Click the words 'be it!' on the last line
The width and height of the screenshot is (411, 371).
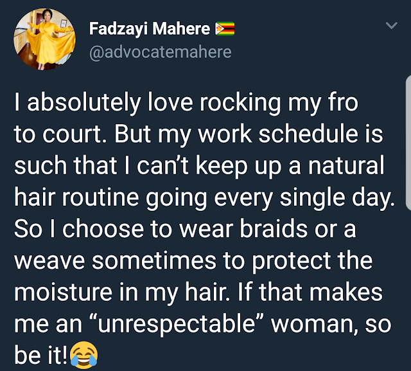pos(41,355)
